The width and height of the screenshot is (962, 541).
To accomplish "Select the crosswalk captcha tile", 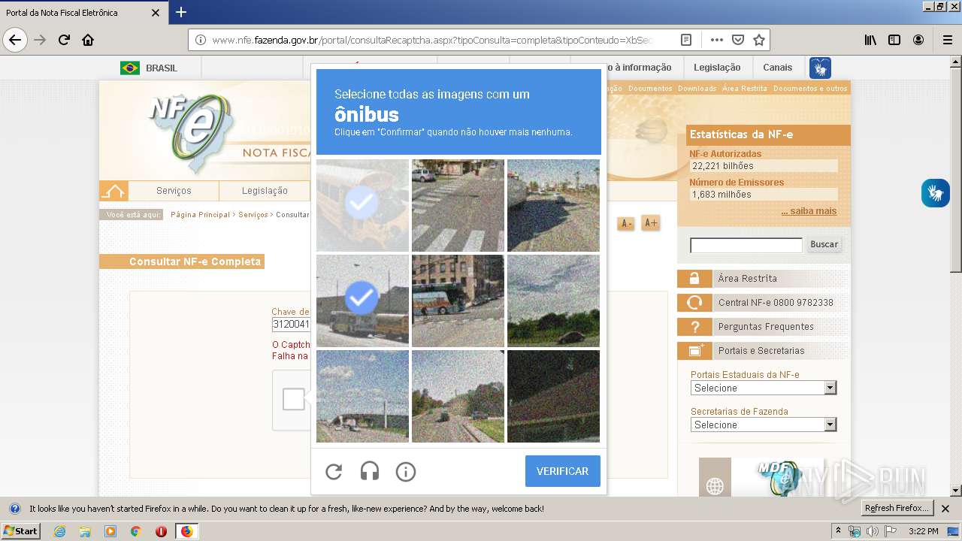I will (x=458, y=205).
